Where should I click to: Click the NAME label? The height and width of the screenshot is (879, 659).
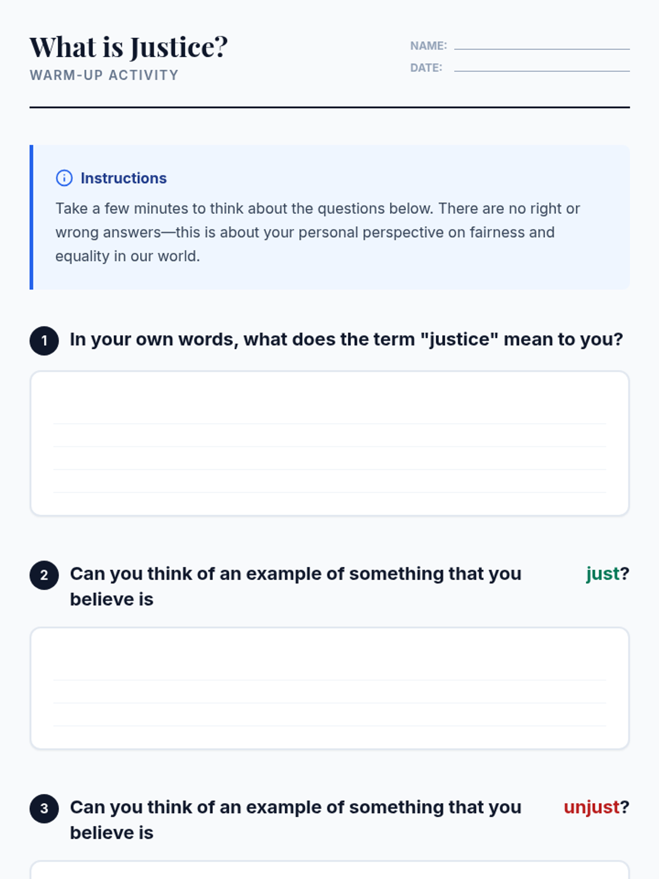click(x=428, y=46)
